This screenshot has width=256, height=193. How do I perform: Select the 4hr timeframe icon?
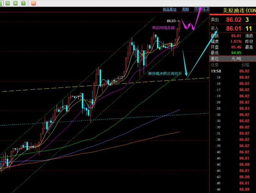[15, 3]
